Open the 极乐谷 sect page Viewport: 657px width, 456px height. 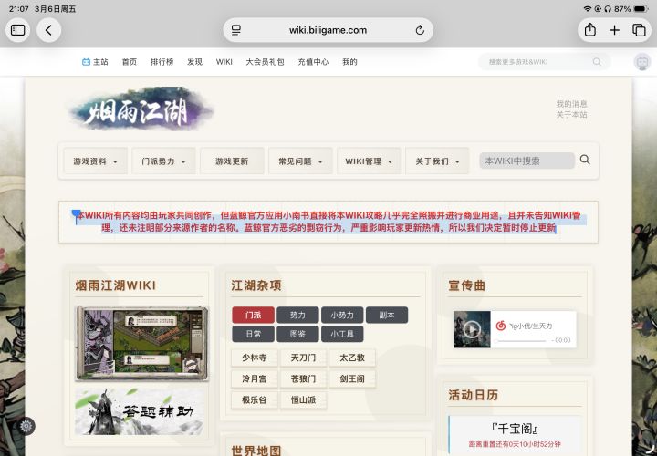pyautogui.click(x=255, y=399)
